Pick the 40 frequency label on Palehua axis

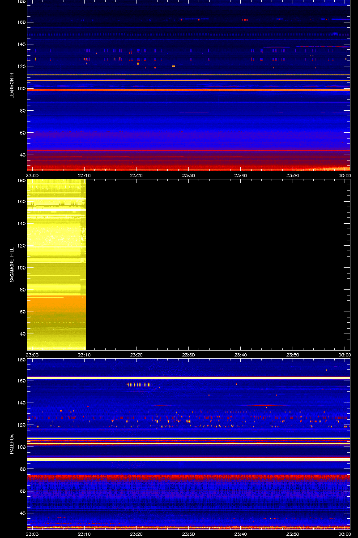tap(22, 513)
